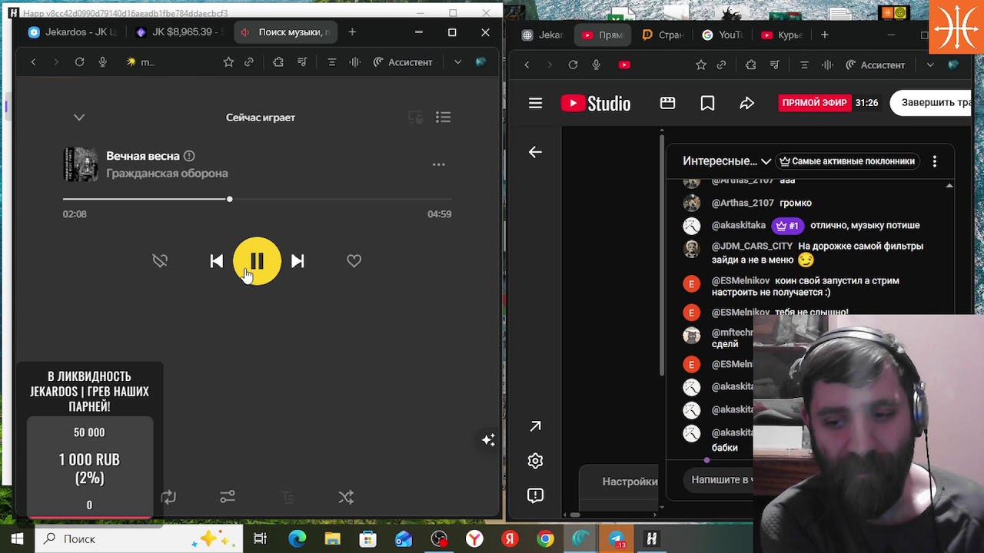
Task: Open the Вечная весна album cover
Action: point(81,164)
